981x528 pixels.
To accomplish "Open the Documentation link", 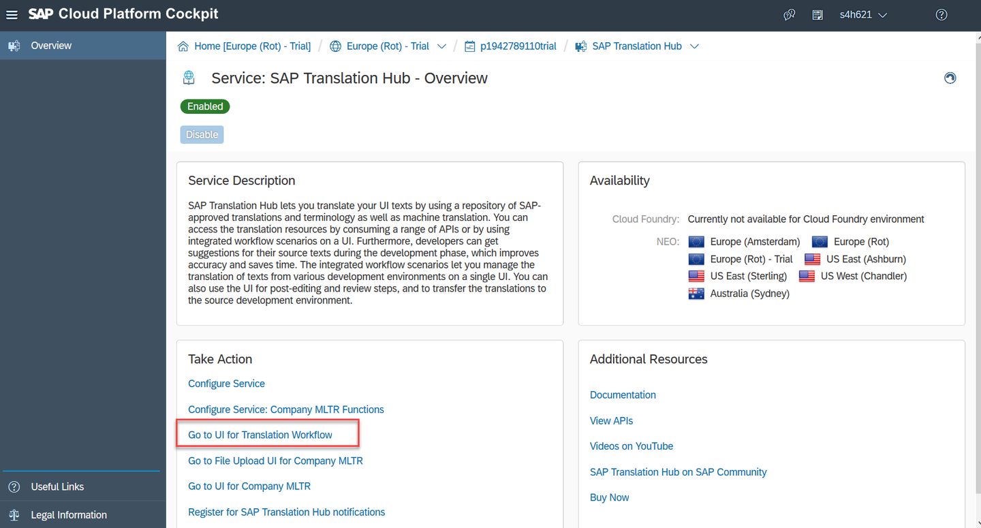I will tap(623, 395).
